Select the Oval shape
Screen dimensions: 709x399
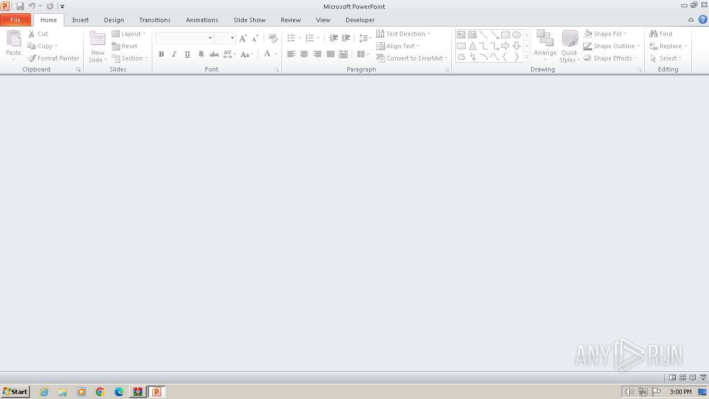click(516, 34)
